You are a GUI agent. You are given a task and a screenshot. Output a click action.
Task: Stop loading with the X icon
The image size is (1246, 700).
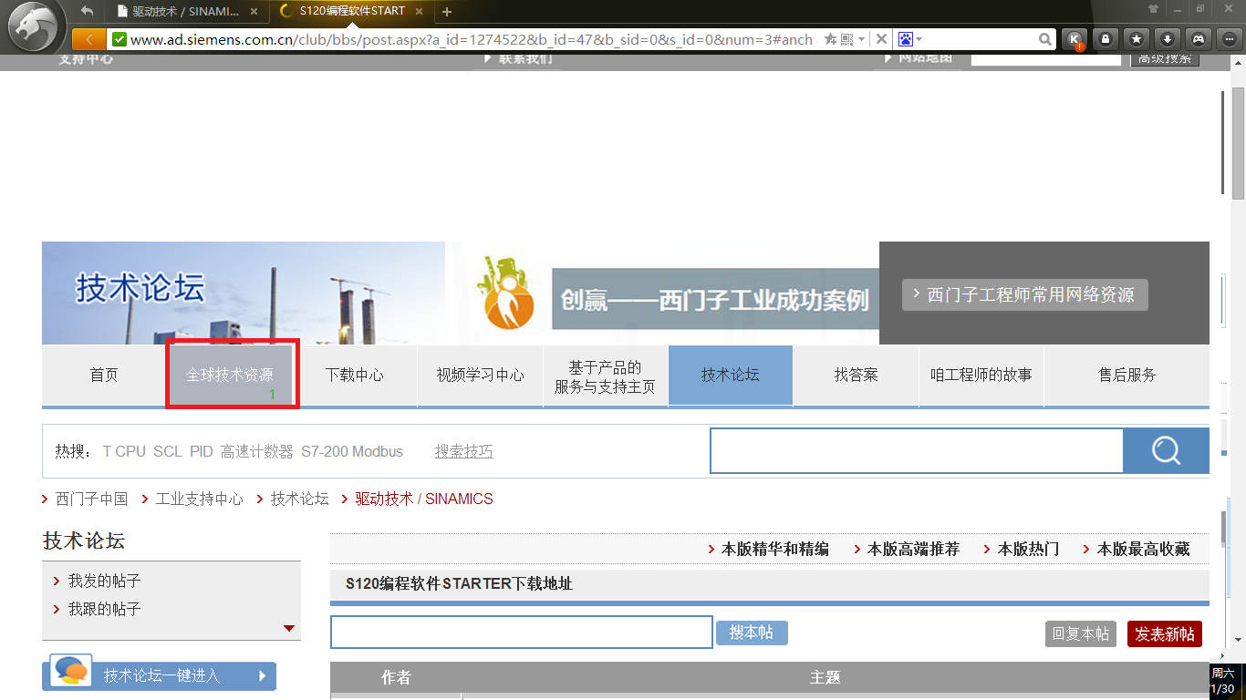coord(881,39)
